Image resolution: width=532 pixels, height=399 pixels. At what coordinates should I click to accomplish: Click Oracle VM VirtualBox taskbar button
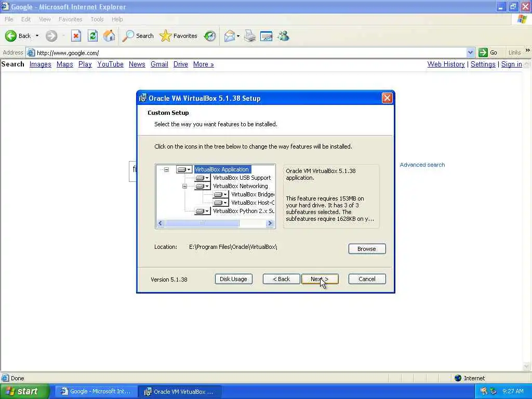pos(180,392)
